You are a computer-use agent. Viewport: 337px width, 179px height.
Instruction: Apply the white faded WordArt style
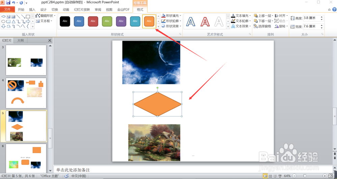point(219,22)
